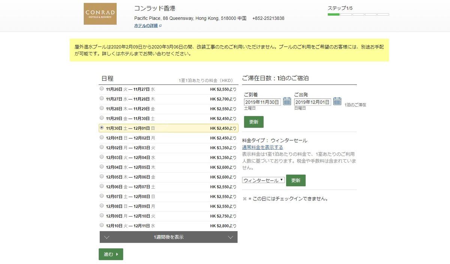Image resolution: width=450 pixels, height=264 pixels.
Task: Select 12月02日 月 — 12月03日 radio button
Action: [102, 147]
